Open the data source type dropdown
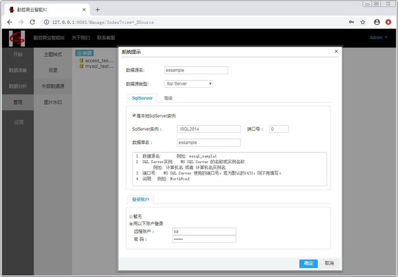This screenshot has height=277, width=398. (188, 84)
